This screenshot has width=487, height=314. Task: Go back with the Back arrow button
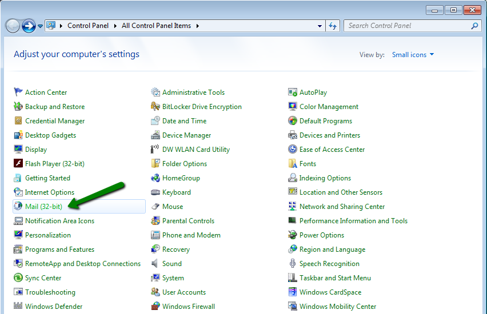13,26
